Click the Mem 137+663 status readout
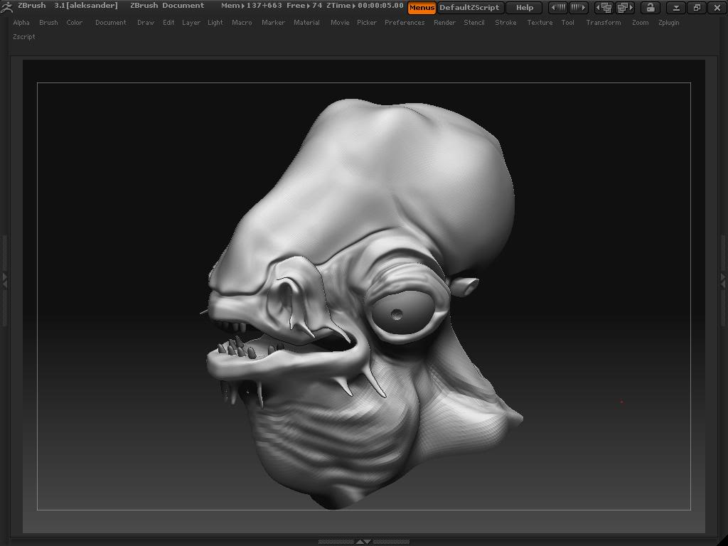Screen dimensions: 728x546 point(251,6)
